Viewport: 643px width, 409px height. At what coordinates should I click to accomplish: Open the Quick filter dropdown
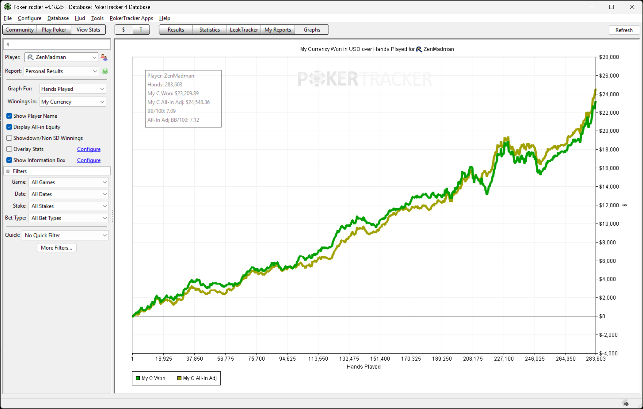point(65,235)
